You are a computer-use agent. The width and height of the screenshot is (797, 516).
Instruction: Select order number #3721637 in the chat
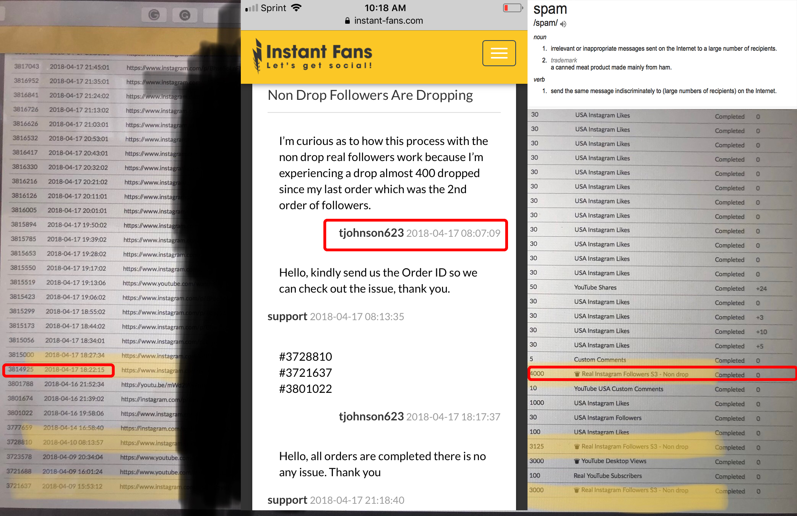tap(305, 373)
